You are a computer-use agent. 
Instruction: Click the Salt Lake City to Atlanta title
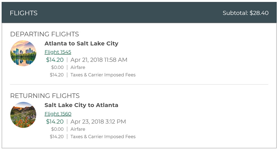click(x=81, y=105)
